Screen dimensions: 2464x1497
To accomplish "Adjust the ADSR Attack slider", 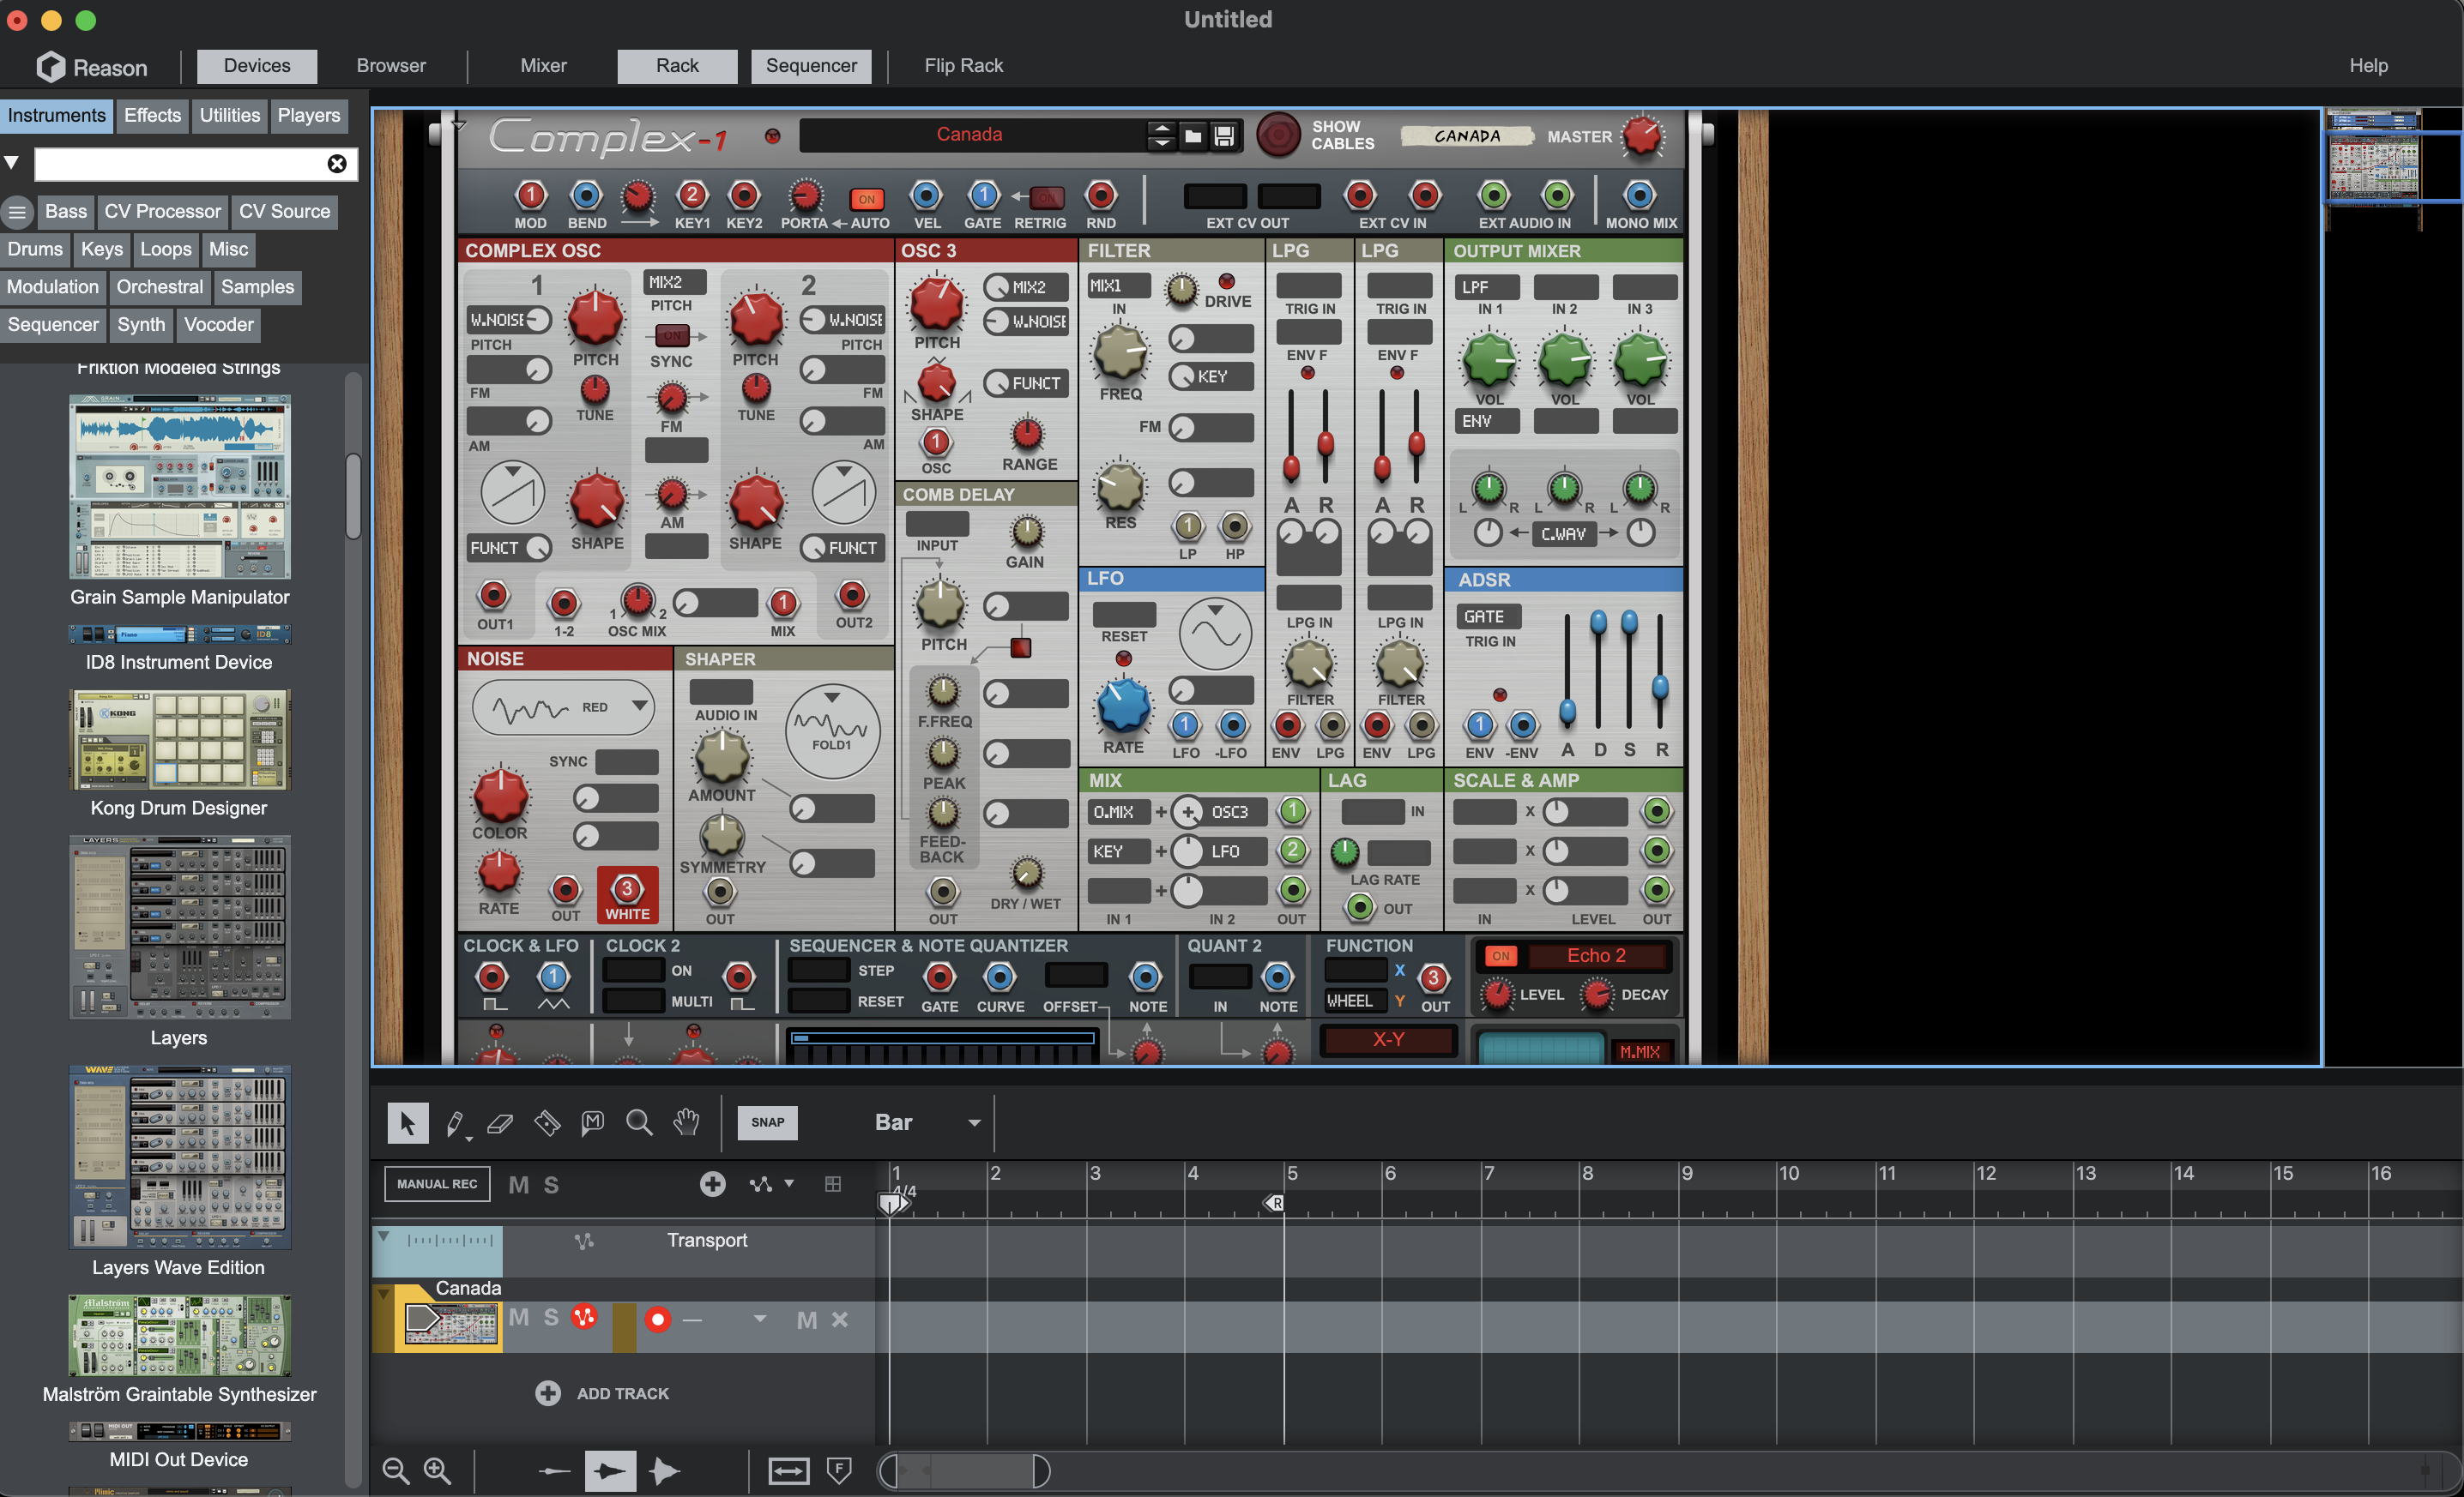I will [1567, 711].
